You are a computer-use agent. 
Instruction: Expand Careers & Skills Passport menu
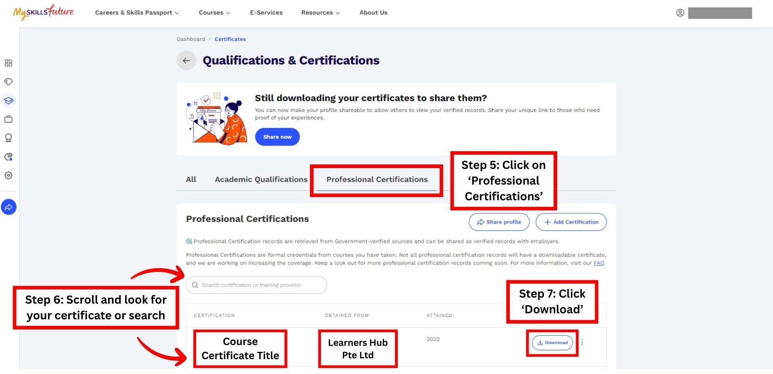coord(137,13)
